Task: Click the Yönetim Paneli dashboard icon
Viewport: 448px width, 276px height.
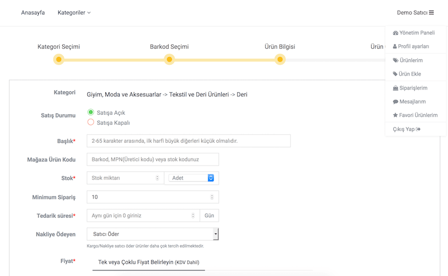Action: pyautogui.click(x=395, y=33)
